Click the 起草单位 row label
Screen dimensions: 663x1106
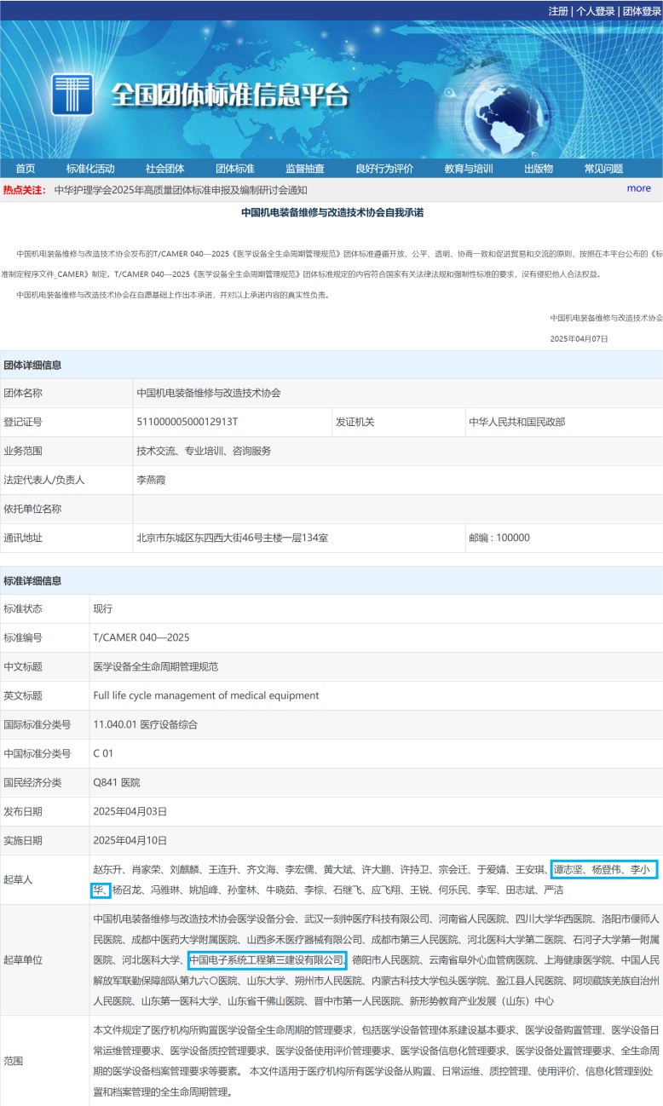tap(23, 959)
